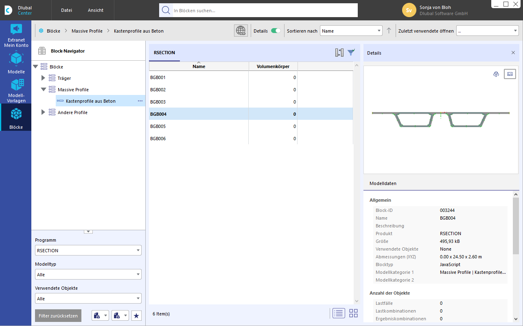523x326 pixels.
Task: Close the Details panel
Action: pos(513,53)
